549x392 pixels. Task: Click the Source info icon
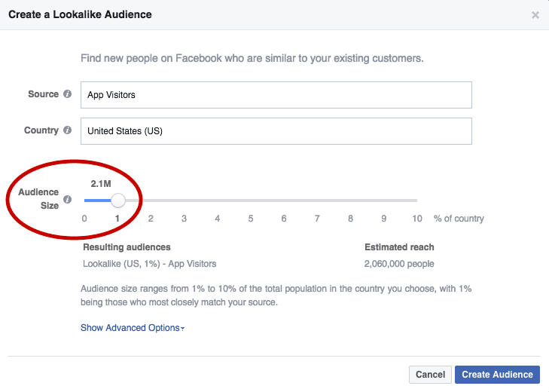point(68,94)
